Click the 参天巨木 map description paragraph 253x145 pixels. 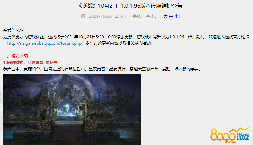102,69
